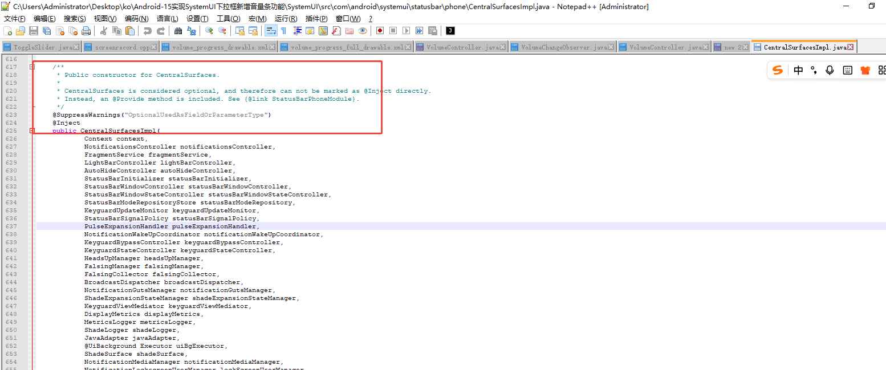Click the Copy toolbar icon

117,31
